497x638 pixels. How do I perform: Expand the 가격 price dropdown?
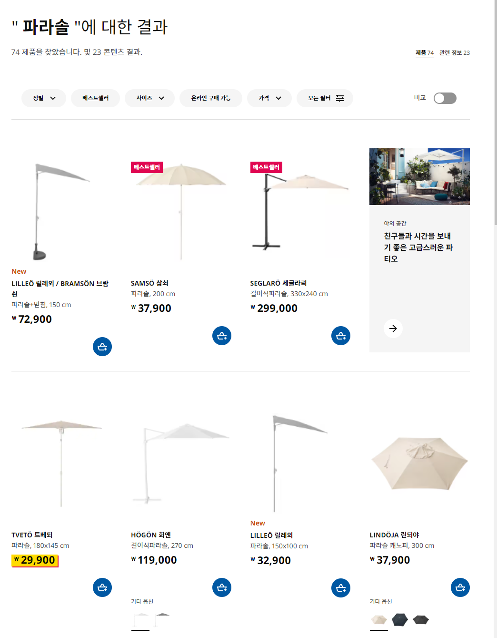269,98
